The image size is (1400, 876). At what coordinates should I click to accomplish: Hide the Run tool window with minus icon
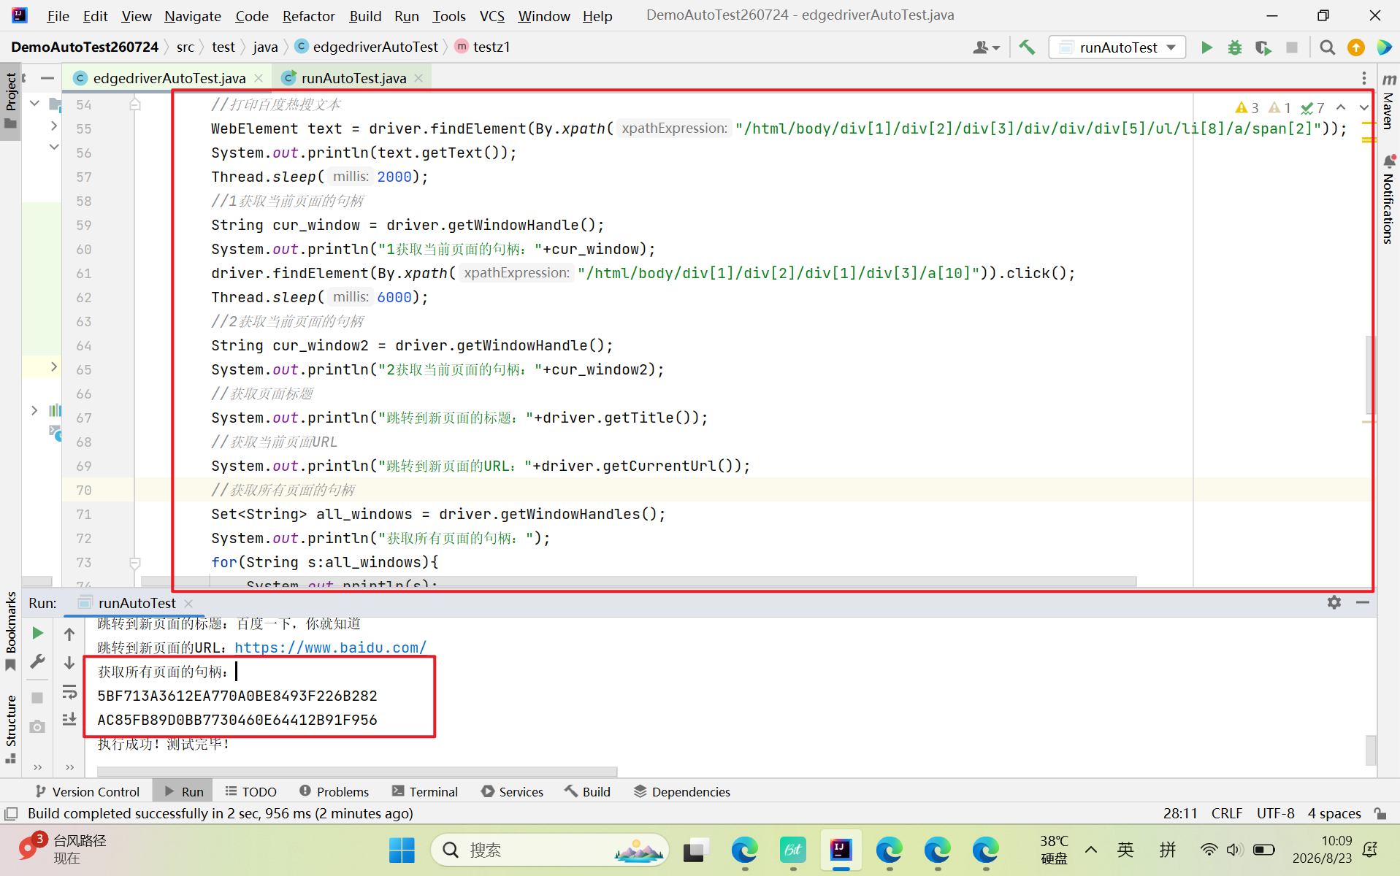click(x=1362, y=602)
